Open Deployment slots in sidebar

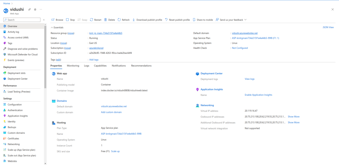point(17,73)
